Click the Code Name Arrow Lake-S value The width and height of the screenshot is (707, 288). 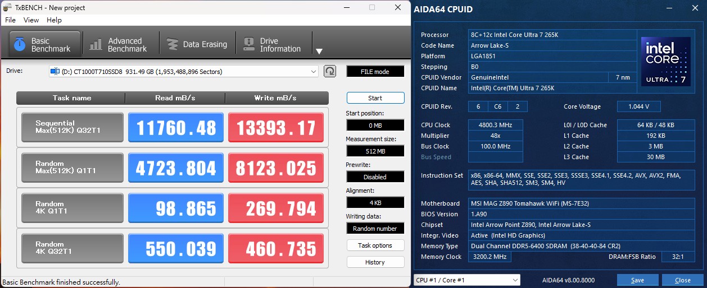[x=551, y=45]
